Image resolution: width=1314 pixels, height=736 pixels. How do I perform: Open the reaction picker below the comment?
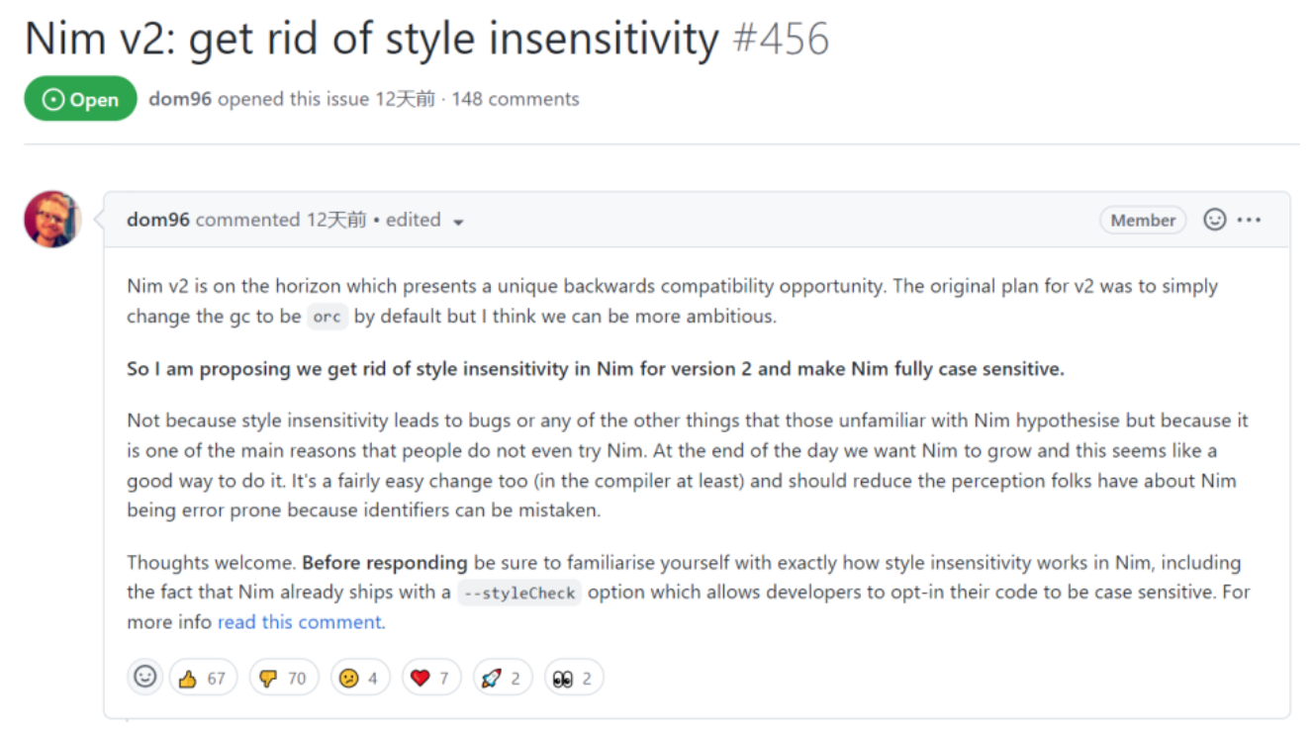pos(145,677)
